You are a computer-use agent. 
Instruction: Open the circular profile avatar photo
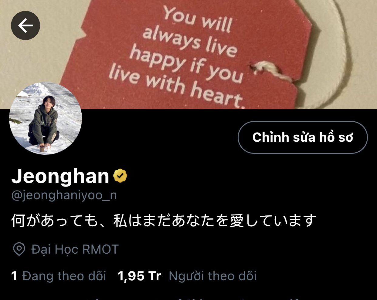pyautogui.click(x=46, y=118)
